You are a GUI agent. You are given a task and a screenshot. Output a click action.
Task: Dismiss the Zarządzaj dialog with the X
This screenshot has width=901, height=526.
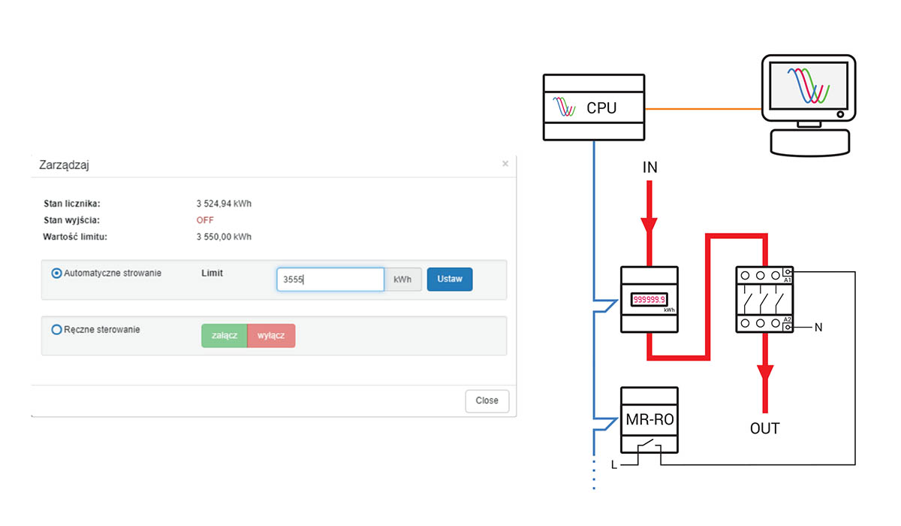click(505, 163)
